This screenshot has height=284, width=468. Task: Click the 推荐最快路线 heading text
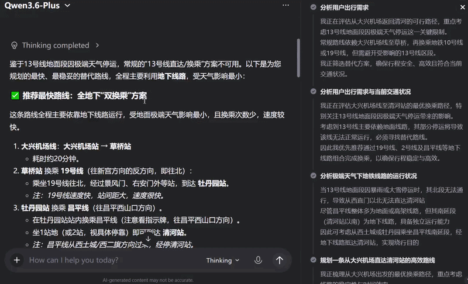pyautogui.click(x=85, y=95)
